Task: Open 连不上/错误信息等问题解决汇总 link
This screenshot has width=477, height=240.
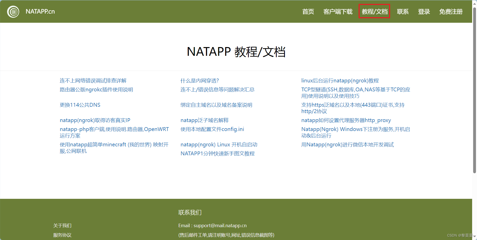Action: 217,90
